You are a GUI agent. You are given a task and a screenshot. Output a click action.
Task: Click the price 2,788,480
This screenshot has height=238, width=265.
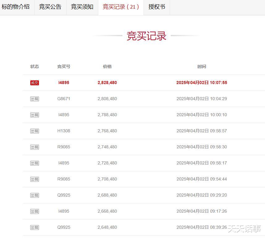coord(107,115)
